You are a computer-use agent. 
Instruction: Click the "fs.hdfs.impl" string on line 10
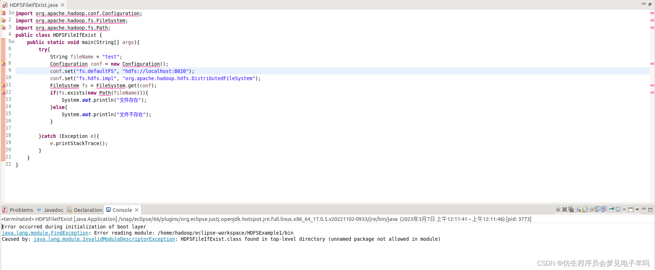[x=96, y=78]
